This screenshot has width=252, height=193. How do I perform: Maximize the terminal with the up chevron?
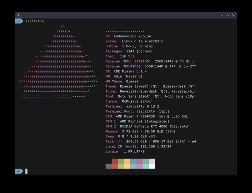point(228,15)
